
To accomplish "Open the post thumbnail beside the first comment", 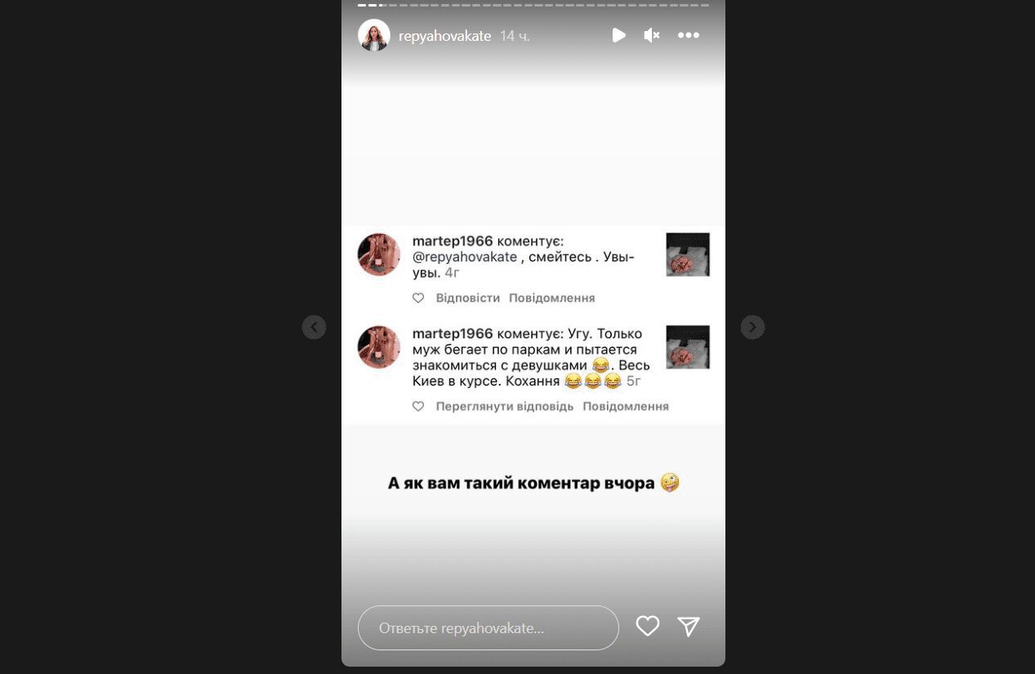I will click(x=688, y=254).
